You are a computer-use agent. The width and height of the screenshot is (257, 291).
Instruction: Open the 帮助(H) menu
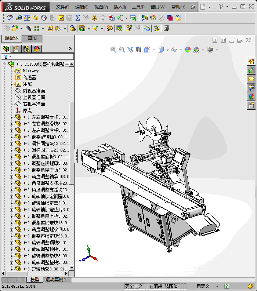pos(178,7)
